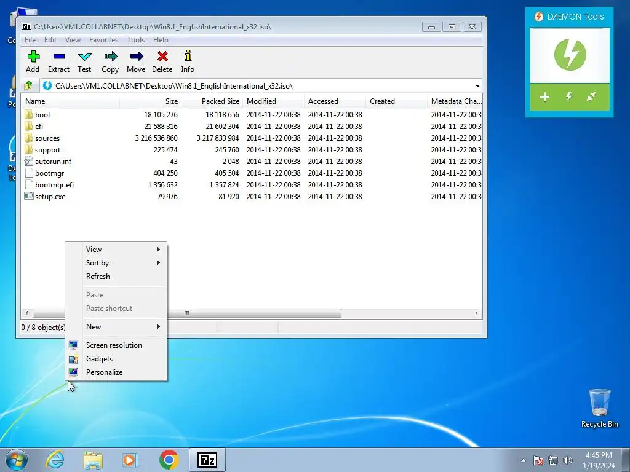
Task: Click the DAEMON Tools lightning logo
Action: (570, 55)
